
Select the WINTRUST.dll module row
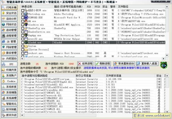[93, 106]
